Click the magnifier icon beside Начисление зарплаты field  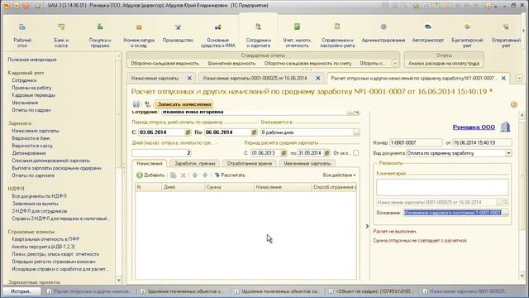click(x=505, y=202)
